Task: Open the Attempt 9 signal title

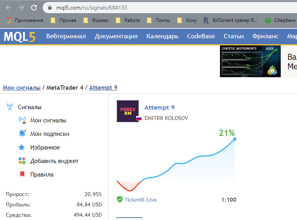Action: pos(160,108)
